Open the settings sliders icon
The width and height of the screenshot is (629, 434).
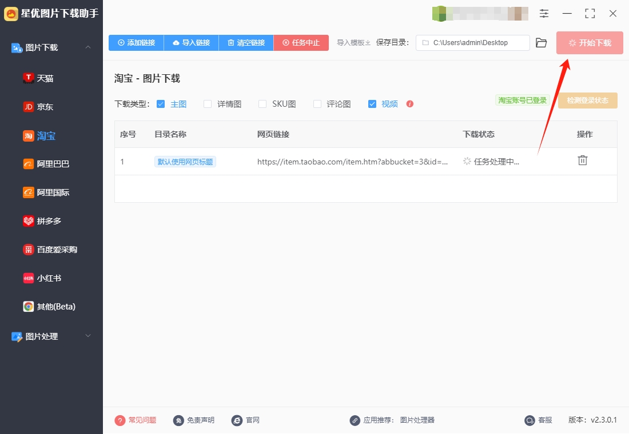coord(544,14)
